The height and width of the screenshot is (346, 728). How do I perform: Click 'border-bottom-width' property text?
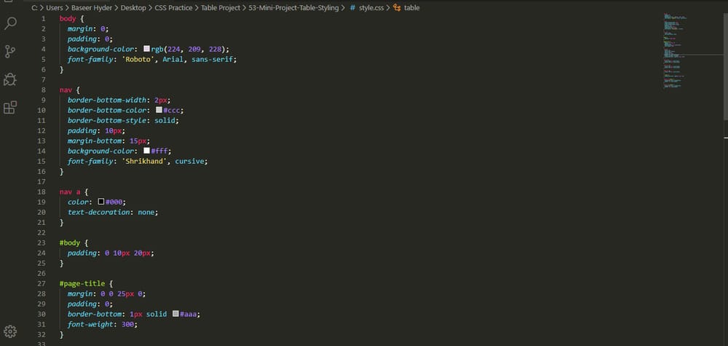click(x=107, y=100)
